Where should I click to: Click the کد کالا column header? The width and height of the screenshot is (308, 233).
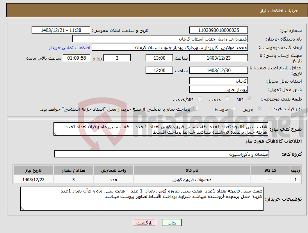[270, 170]
